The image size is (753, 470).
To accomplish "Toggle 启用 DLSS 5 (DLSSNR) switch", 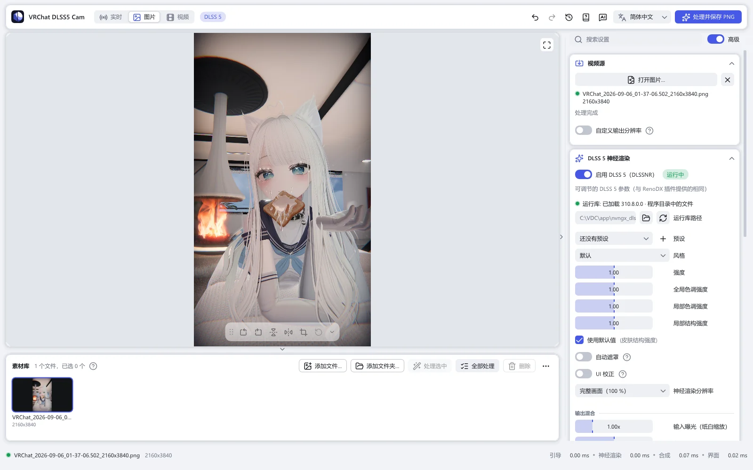I will coord(584,174).
